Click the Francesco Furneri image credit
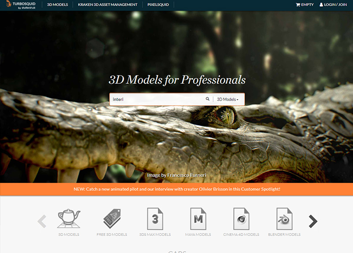Screen dimensions: 353x253 [x=176, y=175]
